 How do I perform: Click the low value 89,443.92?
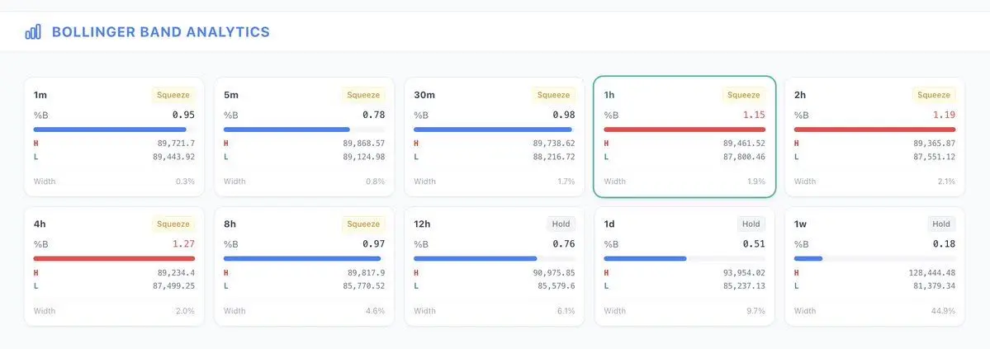[x=174, y=157]
